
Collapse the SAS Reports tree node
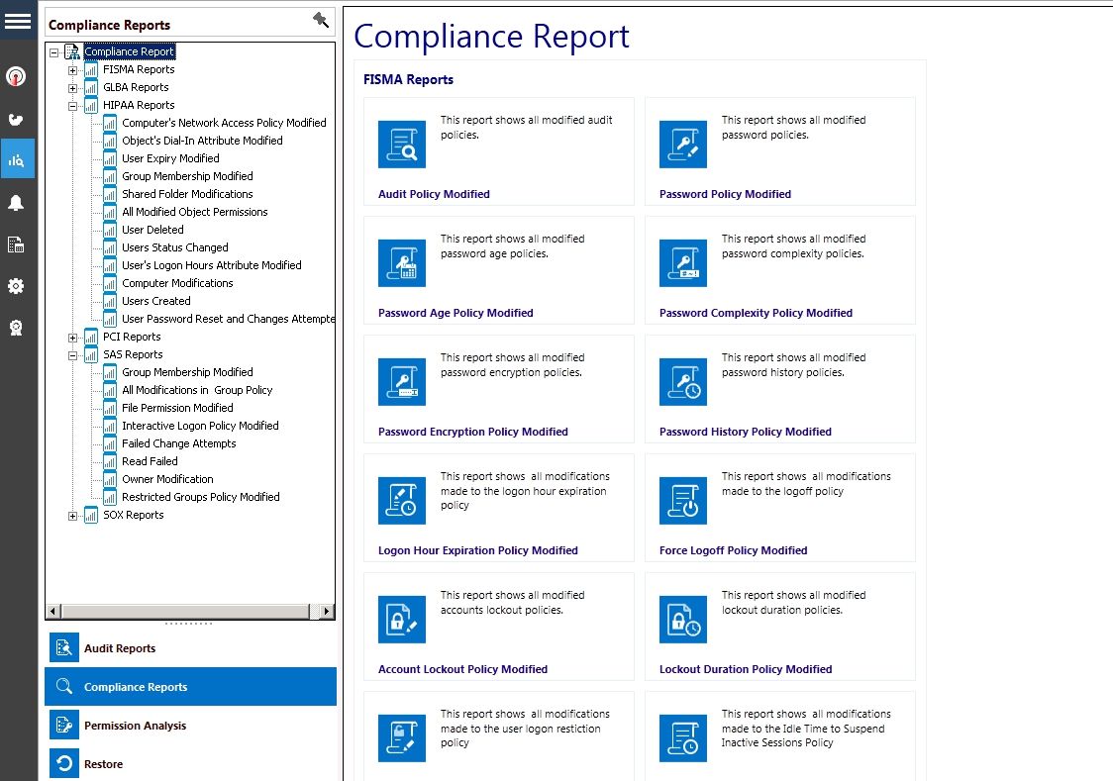click(72, 355)
